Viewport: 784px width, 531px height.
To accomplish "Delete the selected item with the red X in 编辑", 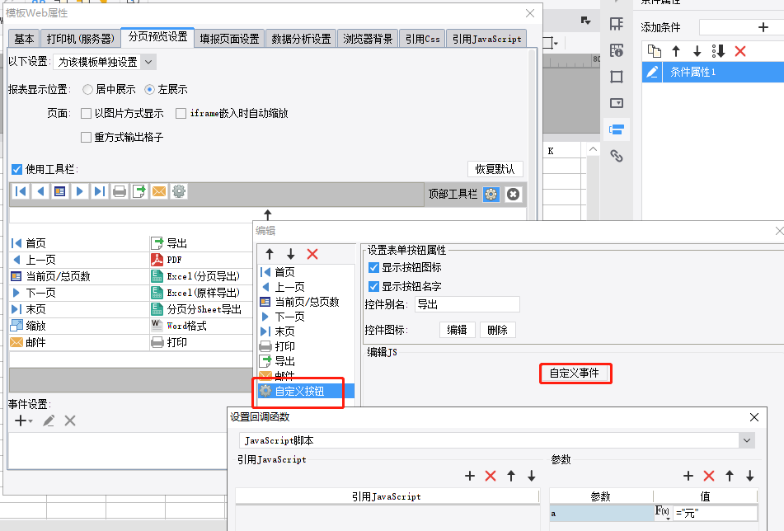I will tap(312, 254).
